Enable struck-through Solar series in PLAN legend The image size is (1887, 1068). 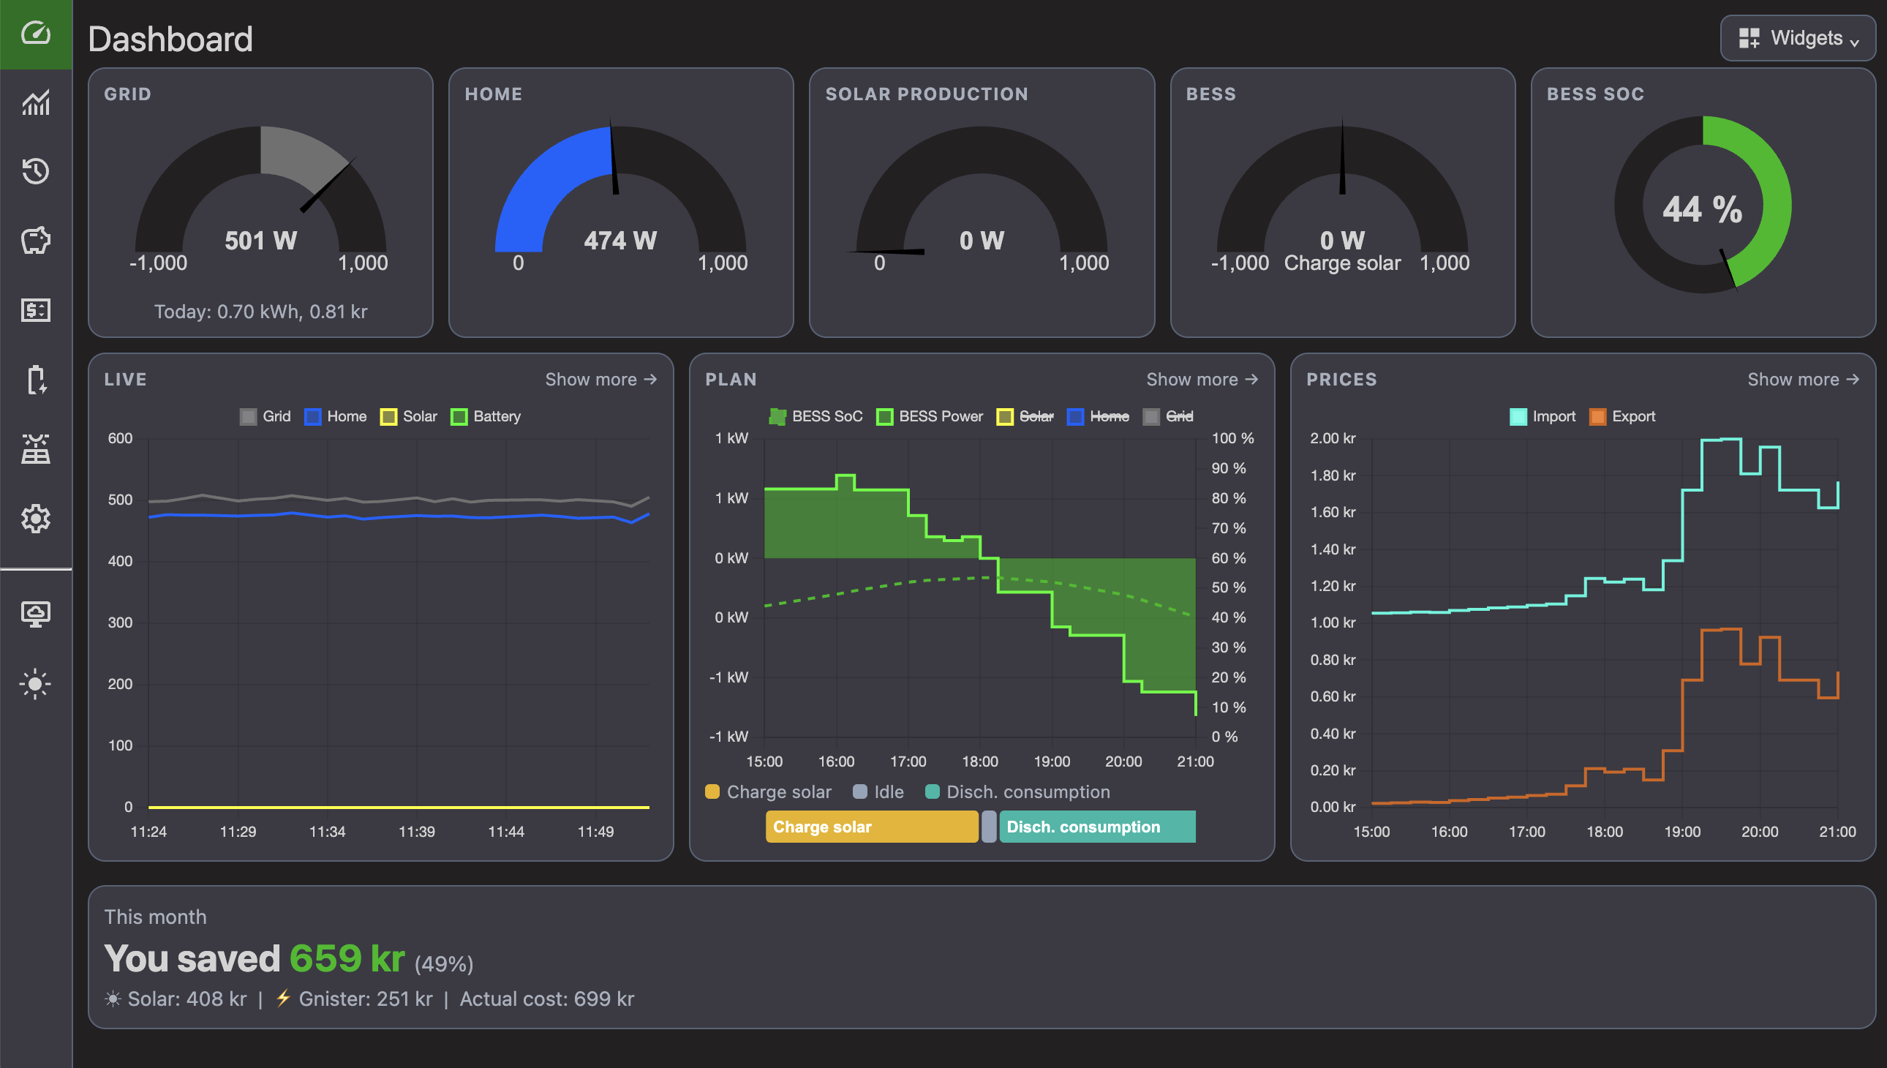tap(1025, 417)
